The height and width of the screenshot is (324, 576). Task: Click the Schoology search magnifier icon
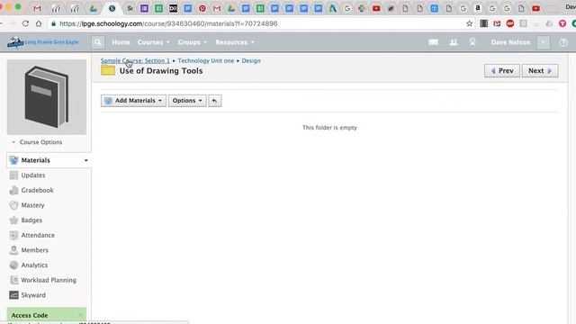tap(98, 42)
